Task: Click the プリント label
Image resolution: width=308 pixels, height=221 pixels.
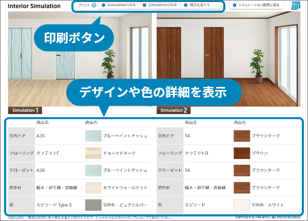Action: (x=84, y=5)
